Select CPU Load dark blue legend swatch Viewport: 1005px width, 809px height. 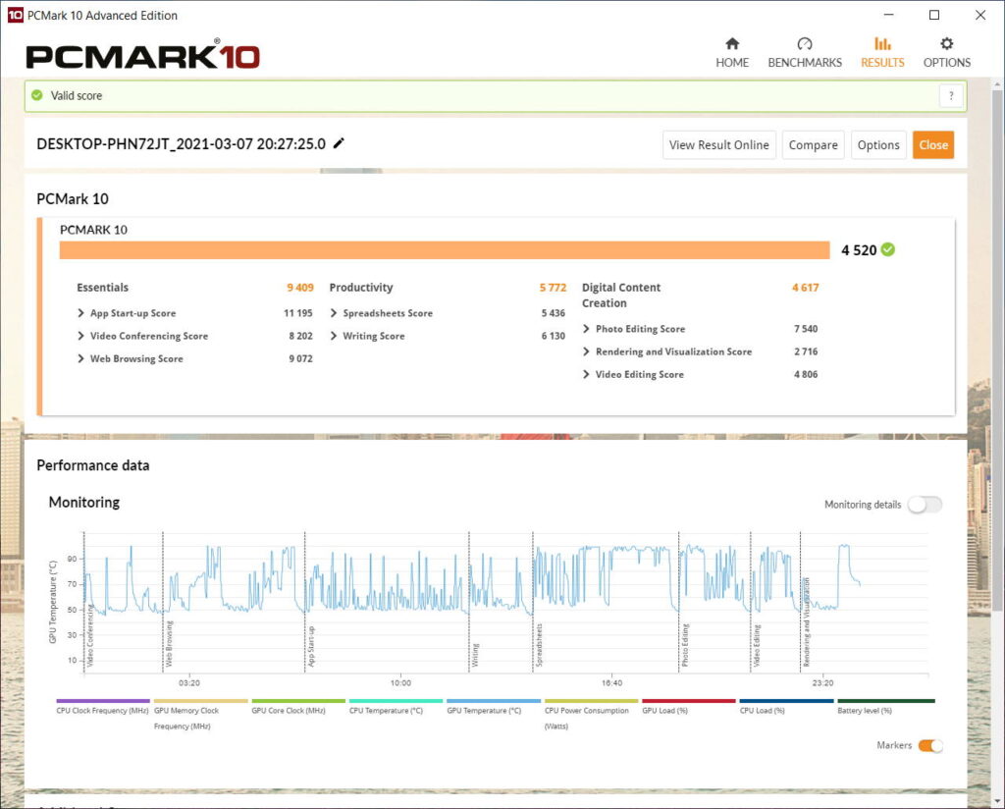point(786,701)
